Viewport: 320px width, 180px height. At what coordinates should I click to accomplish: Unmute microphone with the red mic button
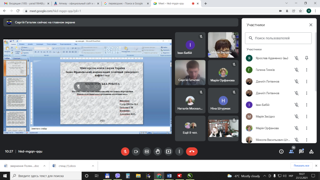pyautogui.click(x=125, y=151)
